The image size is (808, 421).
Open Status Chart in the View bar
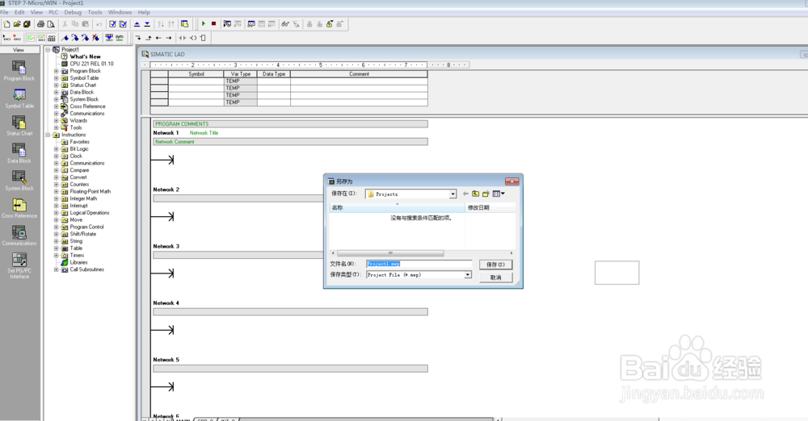click(x=19, y=126)
